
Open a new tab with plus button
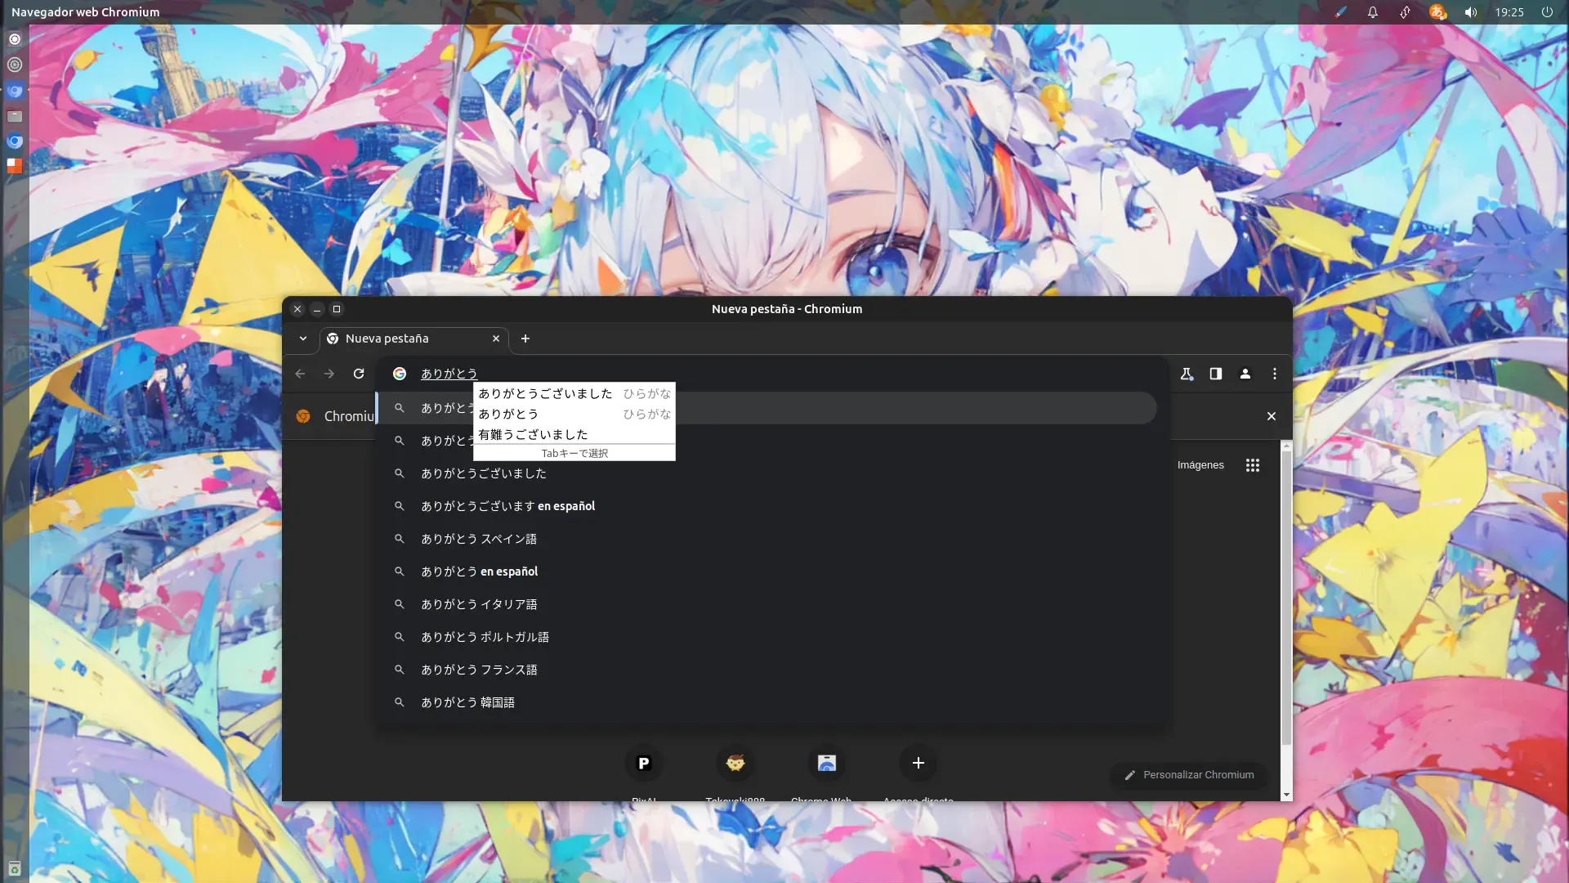(525, 338)
